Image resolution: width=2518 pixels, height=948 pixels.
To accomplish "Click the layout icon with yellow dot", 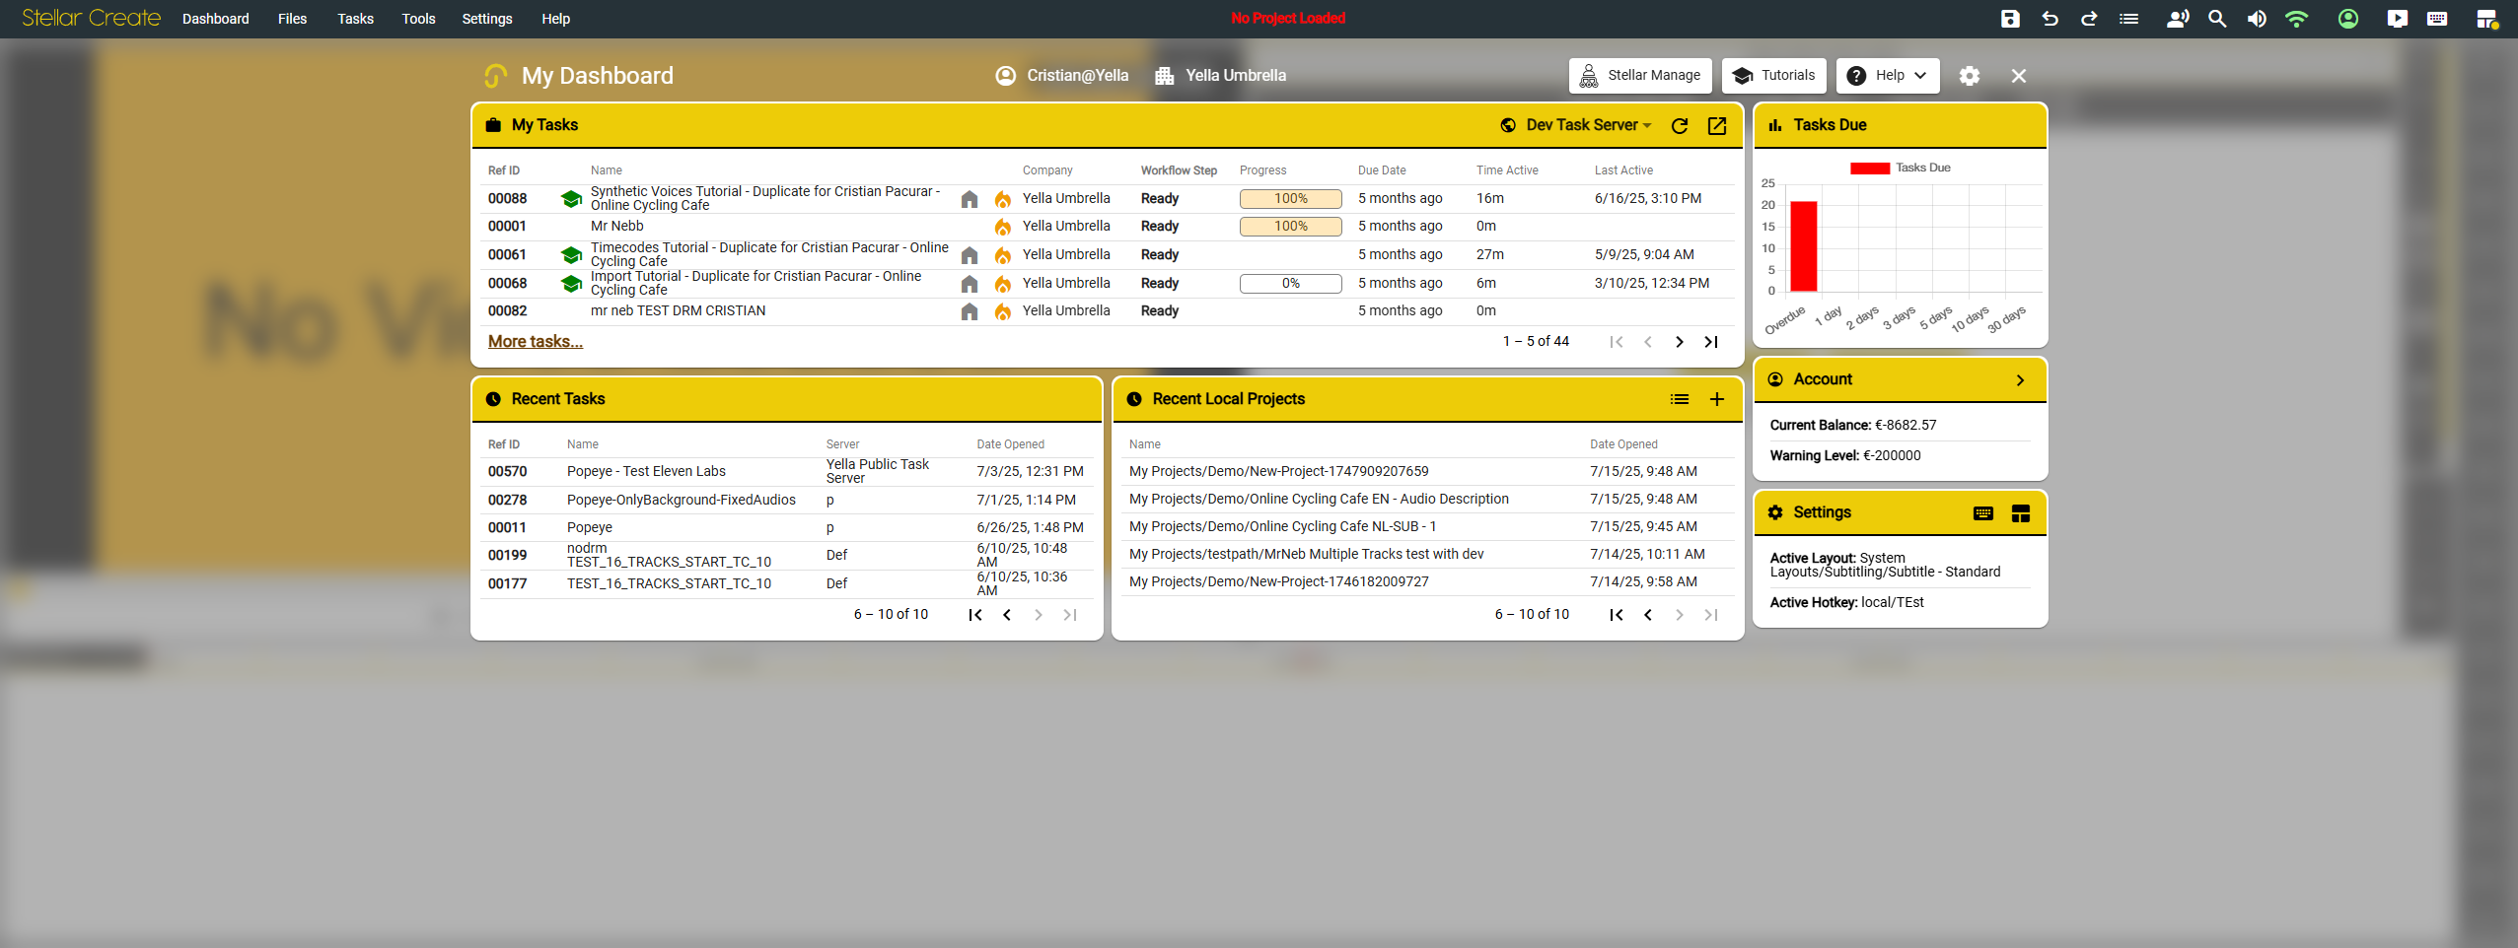I will click(2487, 19).
